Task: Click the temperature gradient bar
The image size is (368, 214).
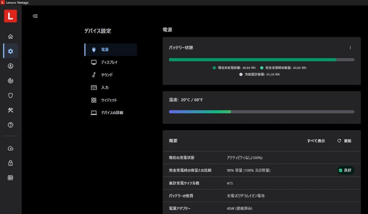Action: [261, 111]
